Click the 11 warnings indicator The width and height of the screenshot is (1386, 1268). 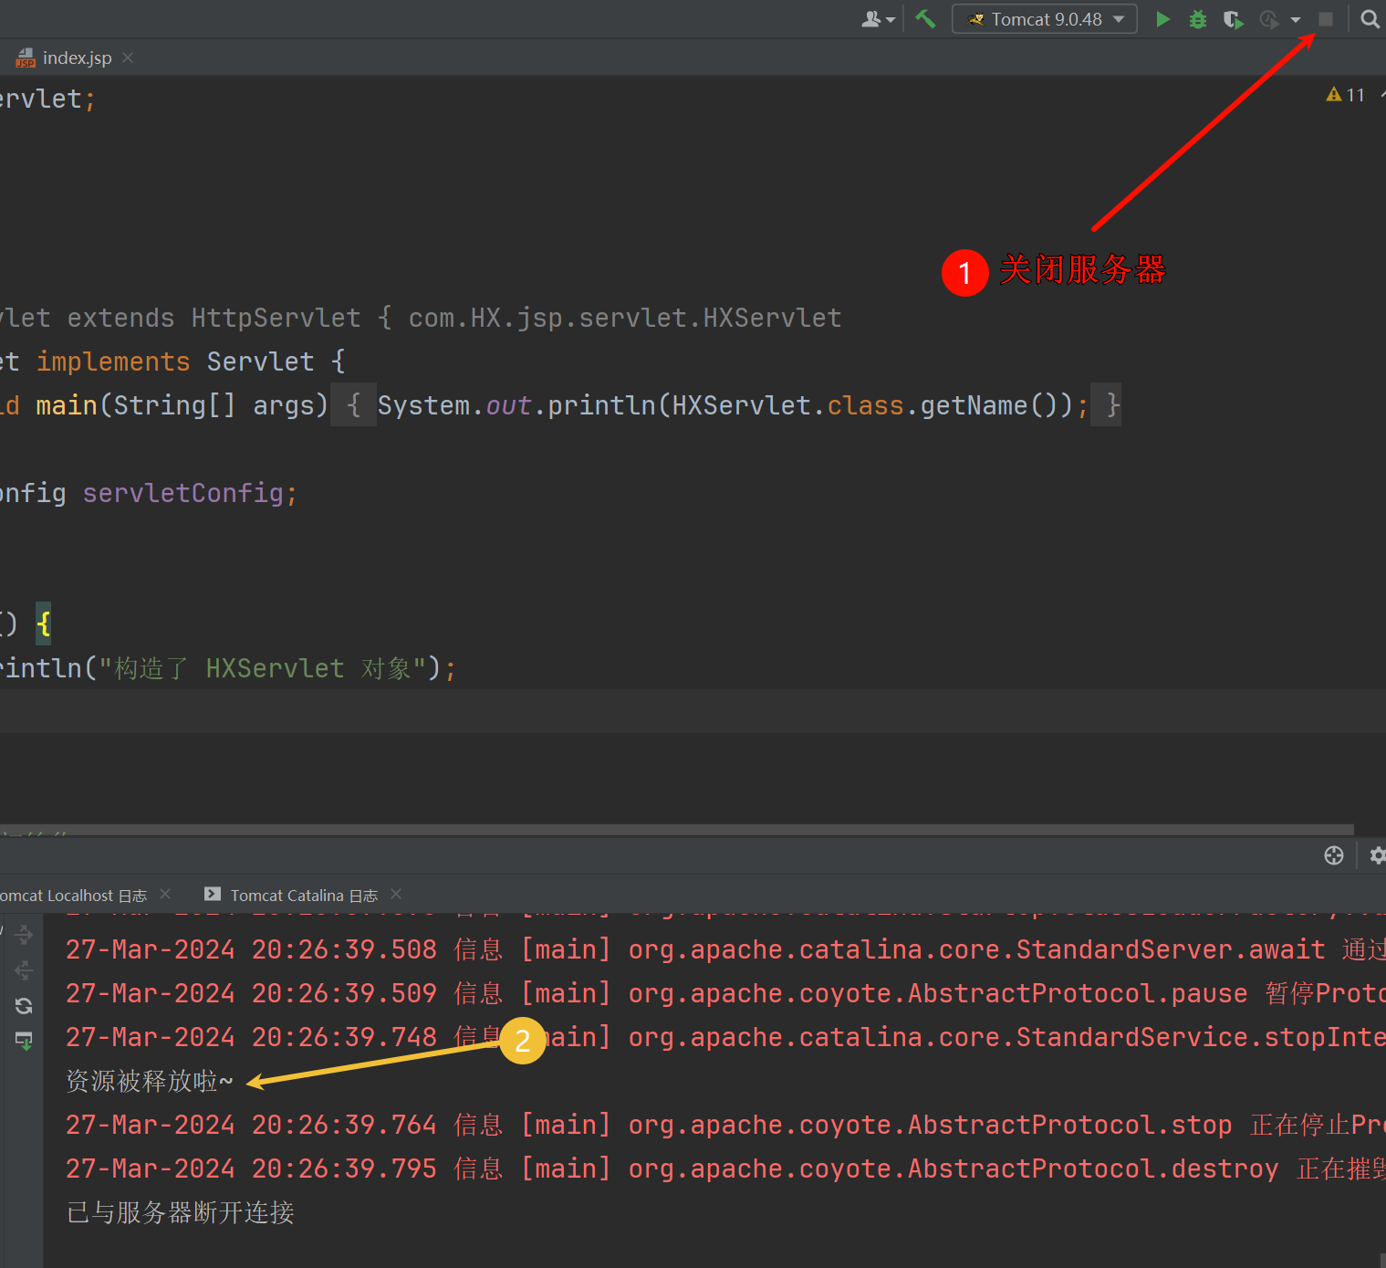[1346, 95]
